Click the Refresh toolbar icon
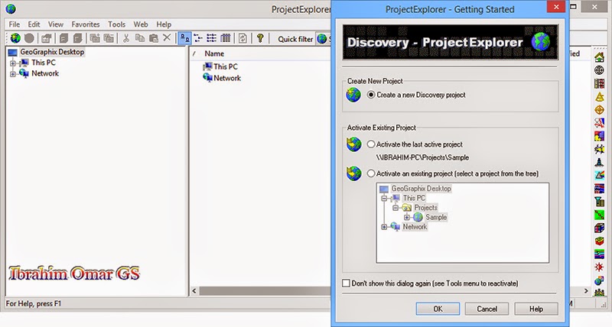Screen dimensions: 612x327 tap(243, 38)
